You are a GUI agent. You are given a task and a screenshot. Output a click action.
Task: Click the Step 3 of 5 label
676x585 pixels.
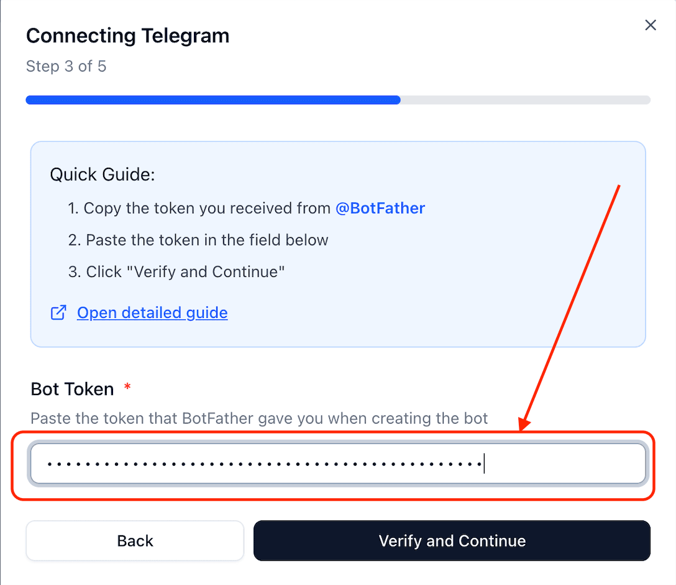tap(66, 66)
